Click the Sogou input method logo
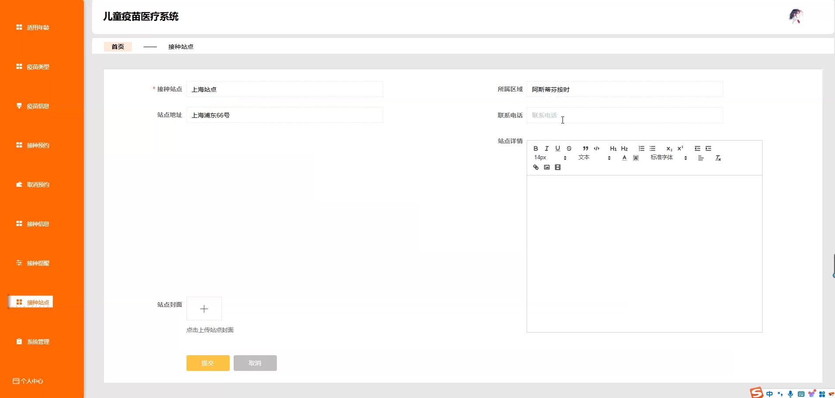The image size is (835, 398). [x=756, y=393]
